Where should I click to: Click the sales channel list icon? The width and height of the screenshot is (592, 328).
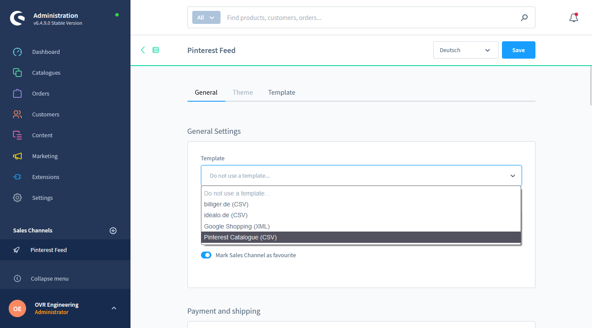coord(156,50)
